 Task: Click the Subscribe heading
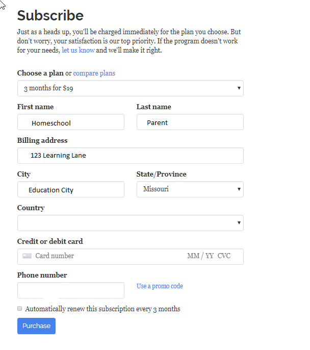coord(50,15)
